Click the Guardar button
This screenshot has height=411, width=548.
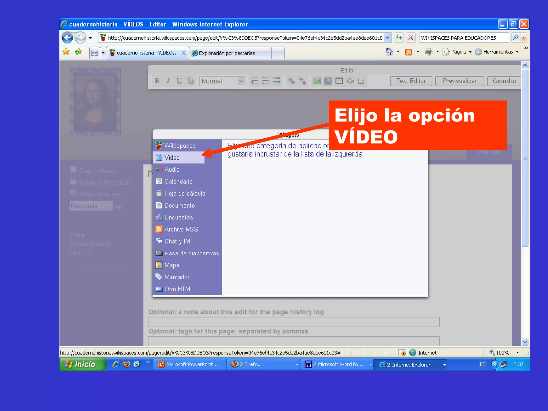click(504, 81)
